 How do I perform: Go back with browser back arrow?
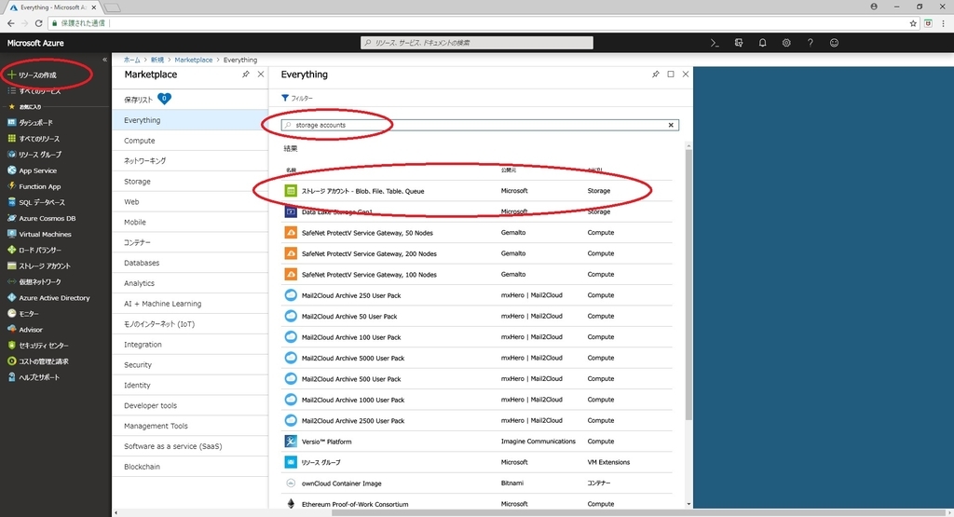click(x=10, y=23)
